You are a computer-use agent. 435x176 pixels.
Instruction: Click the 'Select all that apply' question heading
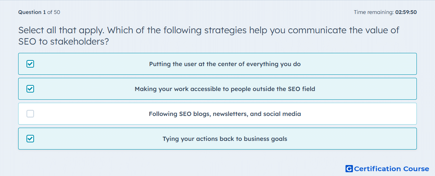coord(209,36)
